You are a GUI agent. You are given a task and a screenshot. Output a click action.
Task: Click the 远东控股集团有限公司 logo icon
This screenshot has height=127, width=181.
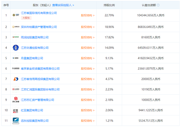tap(16, 121)
